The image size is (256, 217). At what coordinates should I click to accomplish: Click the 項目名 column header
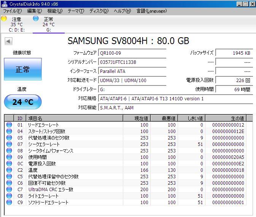(x=75, y=118)
